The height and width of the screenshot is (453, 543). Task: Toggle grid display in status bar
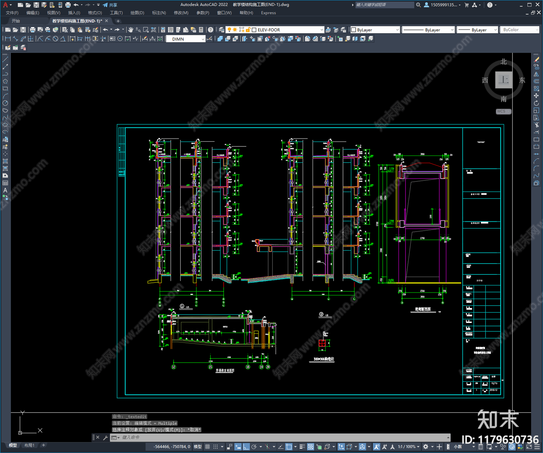[x=207, y=447]
